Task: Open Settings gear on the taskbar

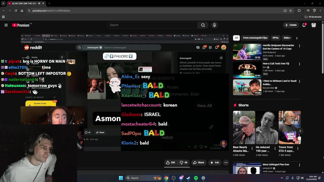Action: [x=203, y=178]
